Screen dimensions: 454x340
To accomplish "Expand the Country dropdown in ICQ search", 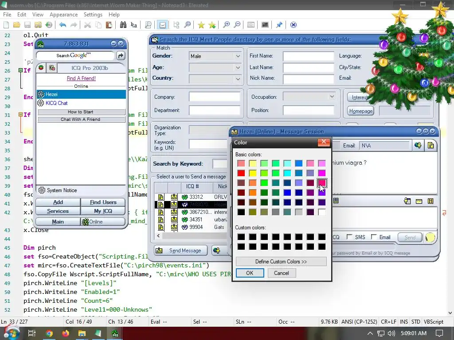I will 238,79.
